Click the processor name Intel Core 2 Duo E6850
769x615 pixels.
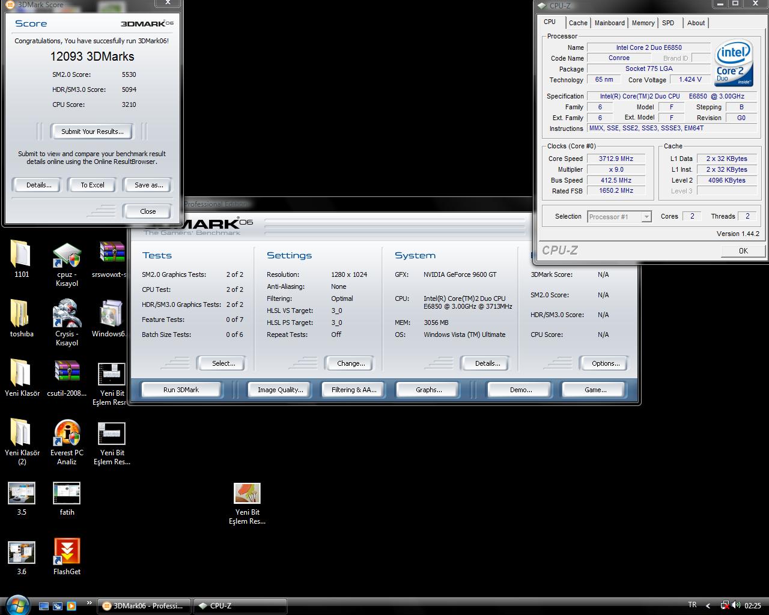[649, 47]
